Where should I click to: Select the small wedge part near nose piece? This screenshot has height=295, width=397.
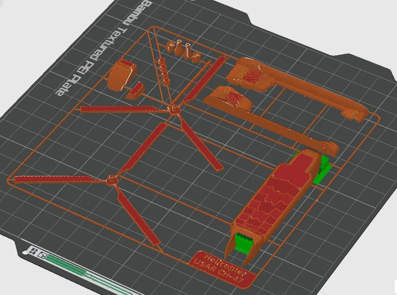(x=136, y=90)
